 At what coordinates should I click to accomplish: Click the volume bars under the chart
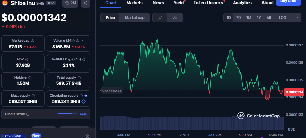pyautogui.click(x=192, y=123)
